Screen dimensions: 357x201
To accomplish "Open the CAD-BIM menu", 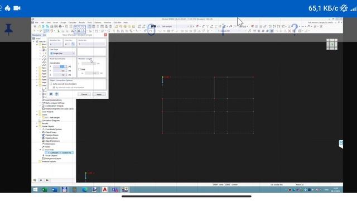I will (x=118, y=22).
